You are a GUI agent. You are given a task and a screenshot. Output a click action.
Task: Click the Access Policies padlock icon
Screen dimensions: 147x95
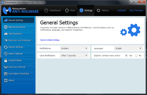[x=6, y=60]
